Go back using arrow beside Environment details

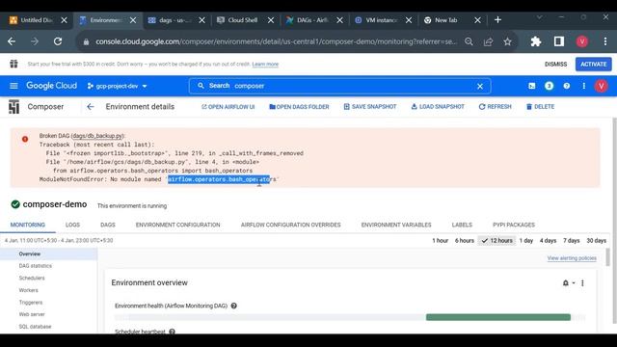click(91, 107)
